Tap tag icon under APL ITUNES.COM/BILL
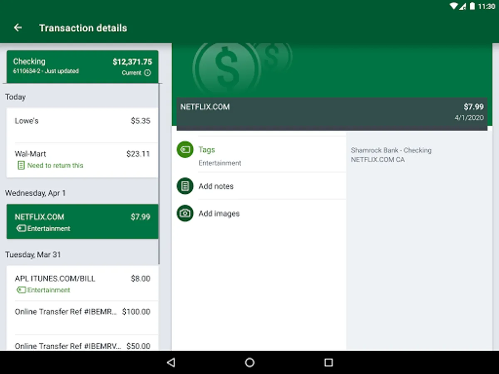The width and height of the screenshot is (499, 374). pyautogui.click(x=21, y=290)
